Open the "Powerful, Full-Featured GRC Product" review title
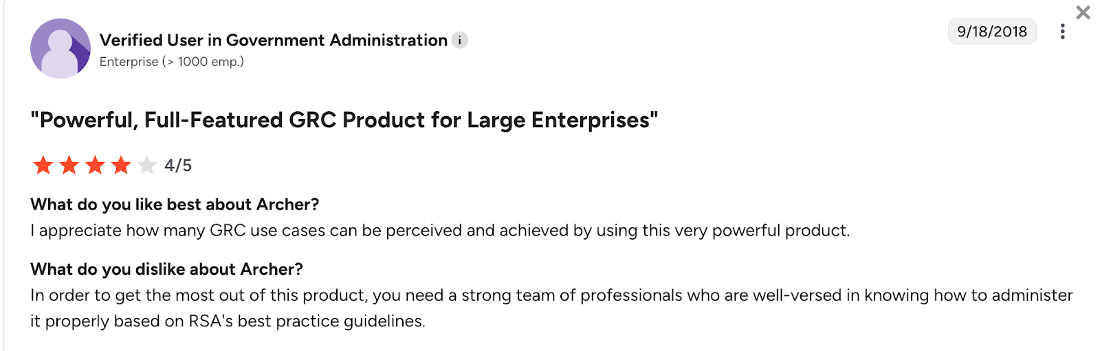1100x351 pixels. click(x=344, y=120)
